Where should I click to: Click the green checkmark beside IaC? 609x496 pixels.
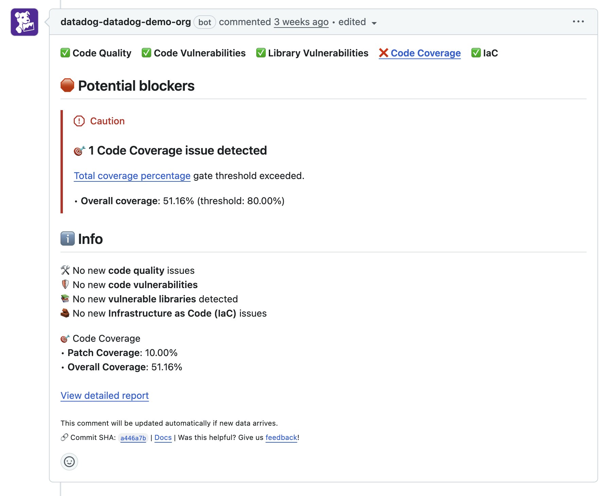coord(476,53)
